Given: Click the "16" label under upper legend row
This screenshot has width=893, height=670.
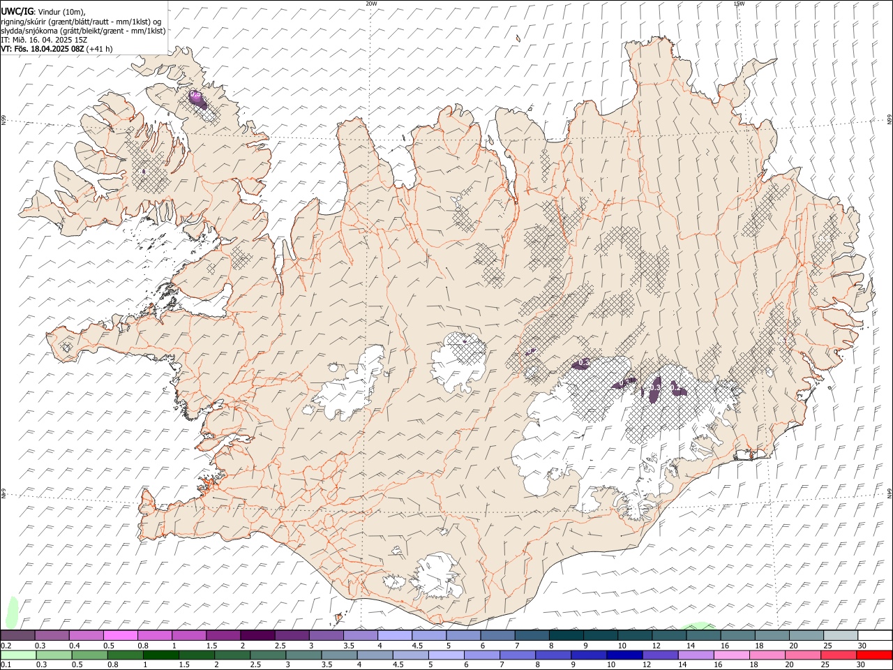Looking at the screenshot, I should (724, 646).
